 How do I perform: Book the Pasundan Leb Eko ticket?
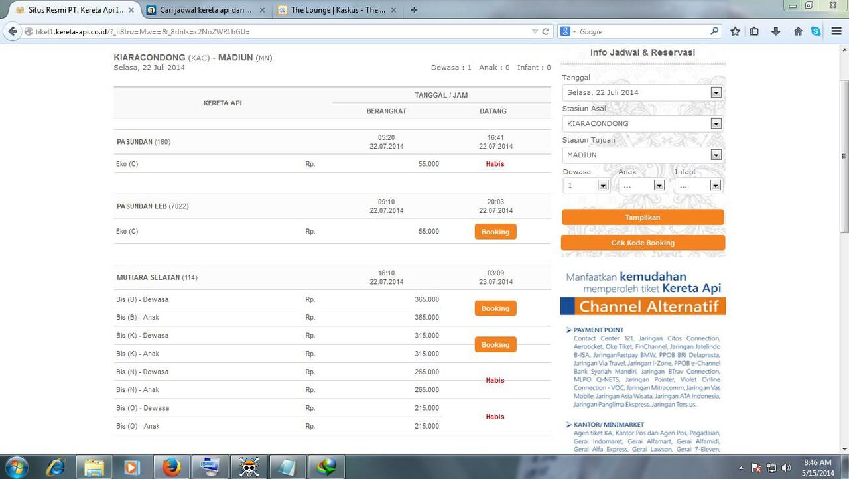click(x=495, y=232)
